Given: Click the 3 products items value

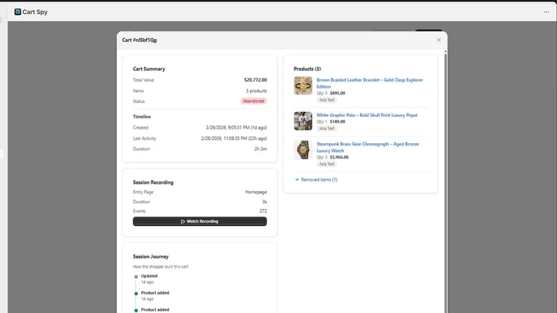Looking at the screenshot, I should pyautogui.click(x=256, y=91).
